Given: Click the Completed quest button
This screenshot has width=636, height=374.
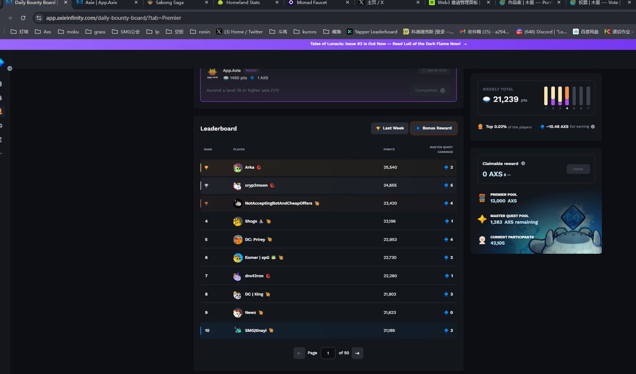Looking at the screenshot, I should pos(430,90).
